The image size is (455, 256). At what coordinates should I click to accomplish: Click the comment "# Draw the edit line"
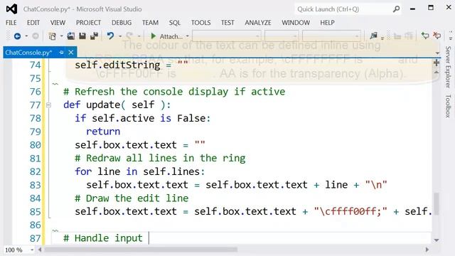pyautogui.click(x=132, y=198)
